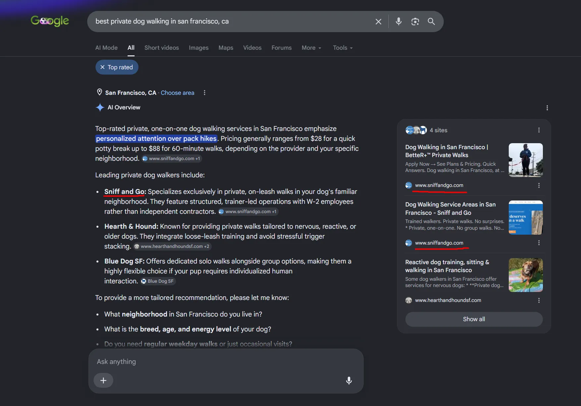581x406 pixels.
Task: Go to the Videos tab
Action: click(x=252, y=48)
